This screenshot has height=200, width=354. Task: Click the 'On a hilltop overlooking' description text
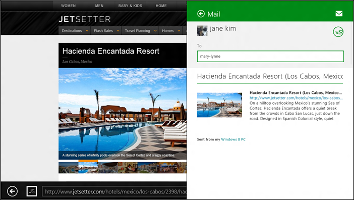point(294,111)
